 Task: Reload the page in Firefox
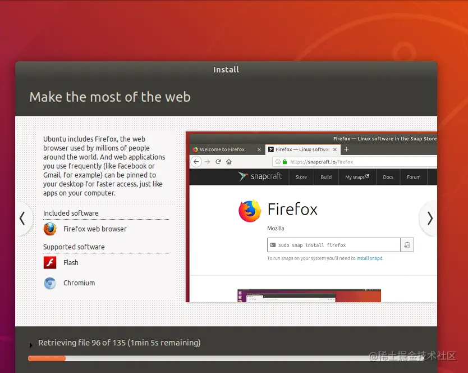tap(218, 162)
